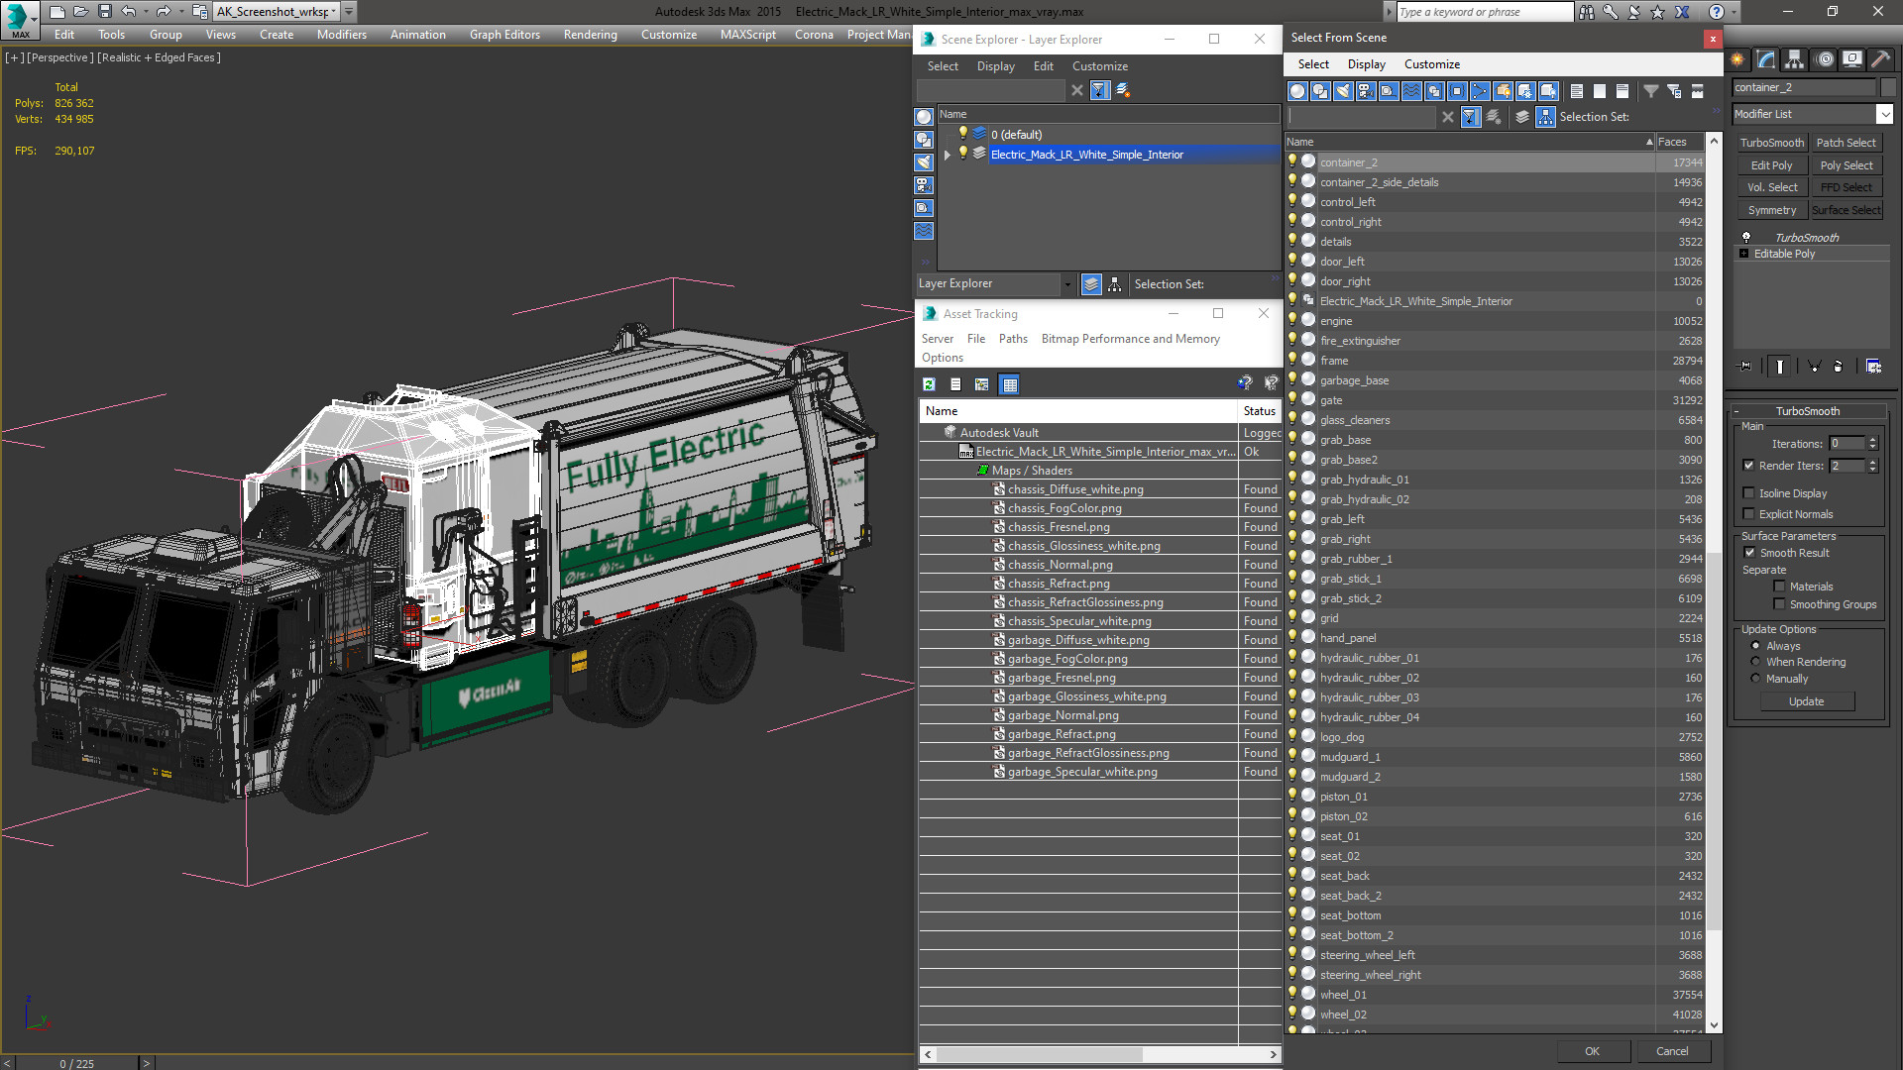Click the Update button in TurboSmooth rollout
Screen dimensions: 1903x1070
tap(1806, 701)
